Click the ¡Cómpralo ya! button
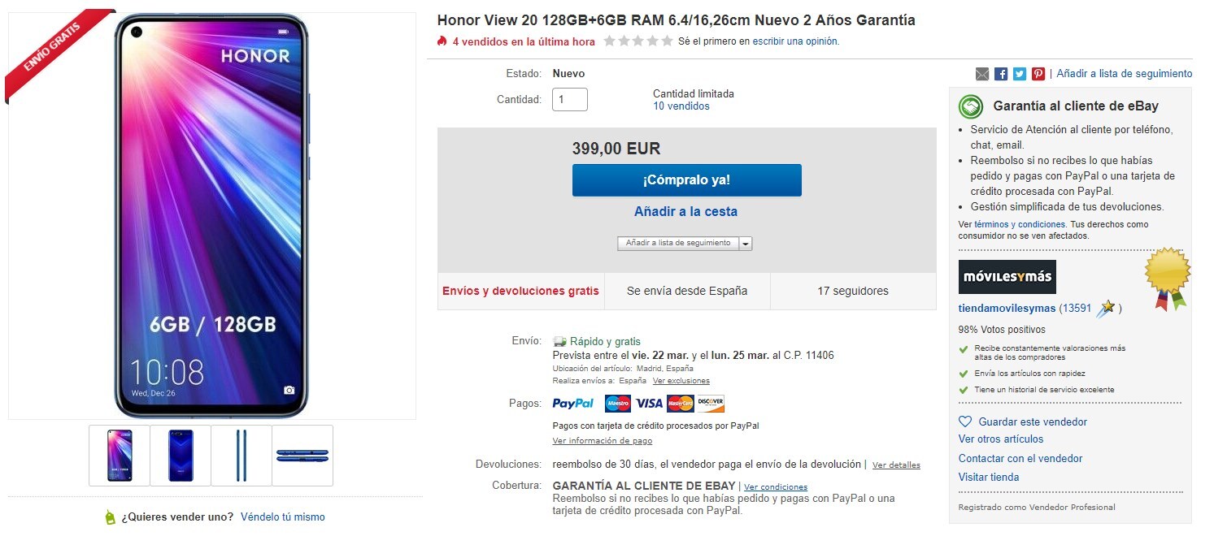Image resolution: width=1214 pixels, height=549 pixels. 686,180
